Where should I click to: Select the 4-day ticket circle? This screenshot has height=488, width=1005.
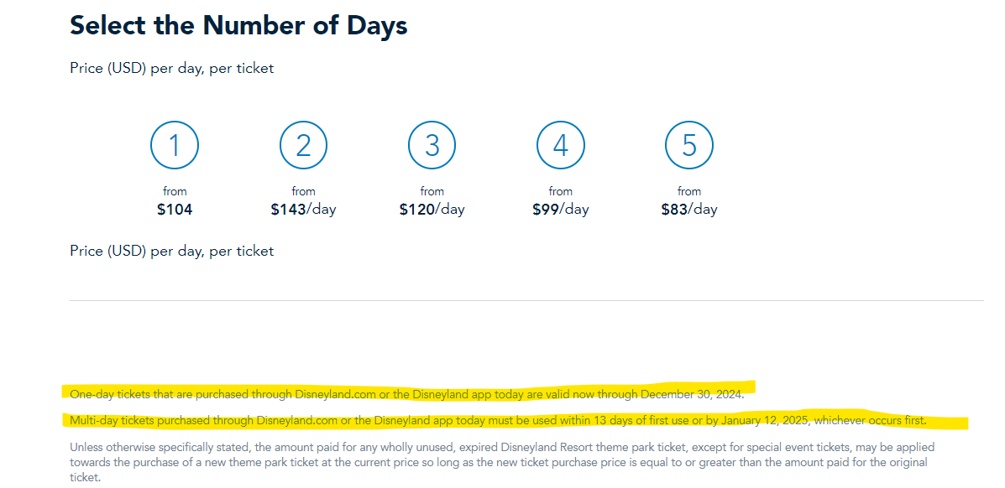pos(560,146)
